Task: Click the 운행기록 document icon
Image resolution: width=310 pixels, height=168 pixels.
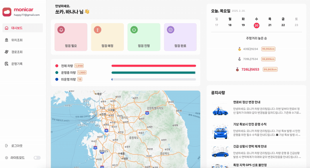Action: pos(7,64)
